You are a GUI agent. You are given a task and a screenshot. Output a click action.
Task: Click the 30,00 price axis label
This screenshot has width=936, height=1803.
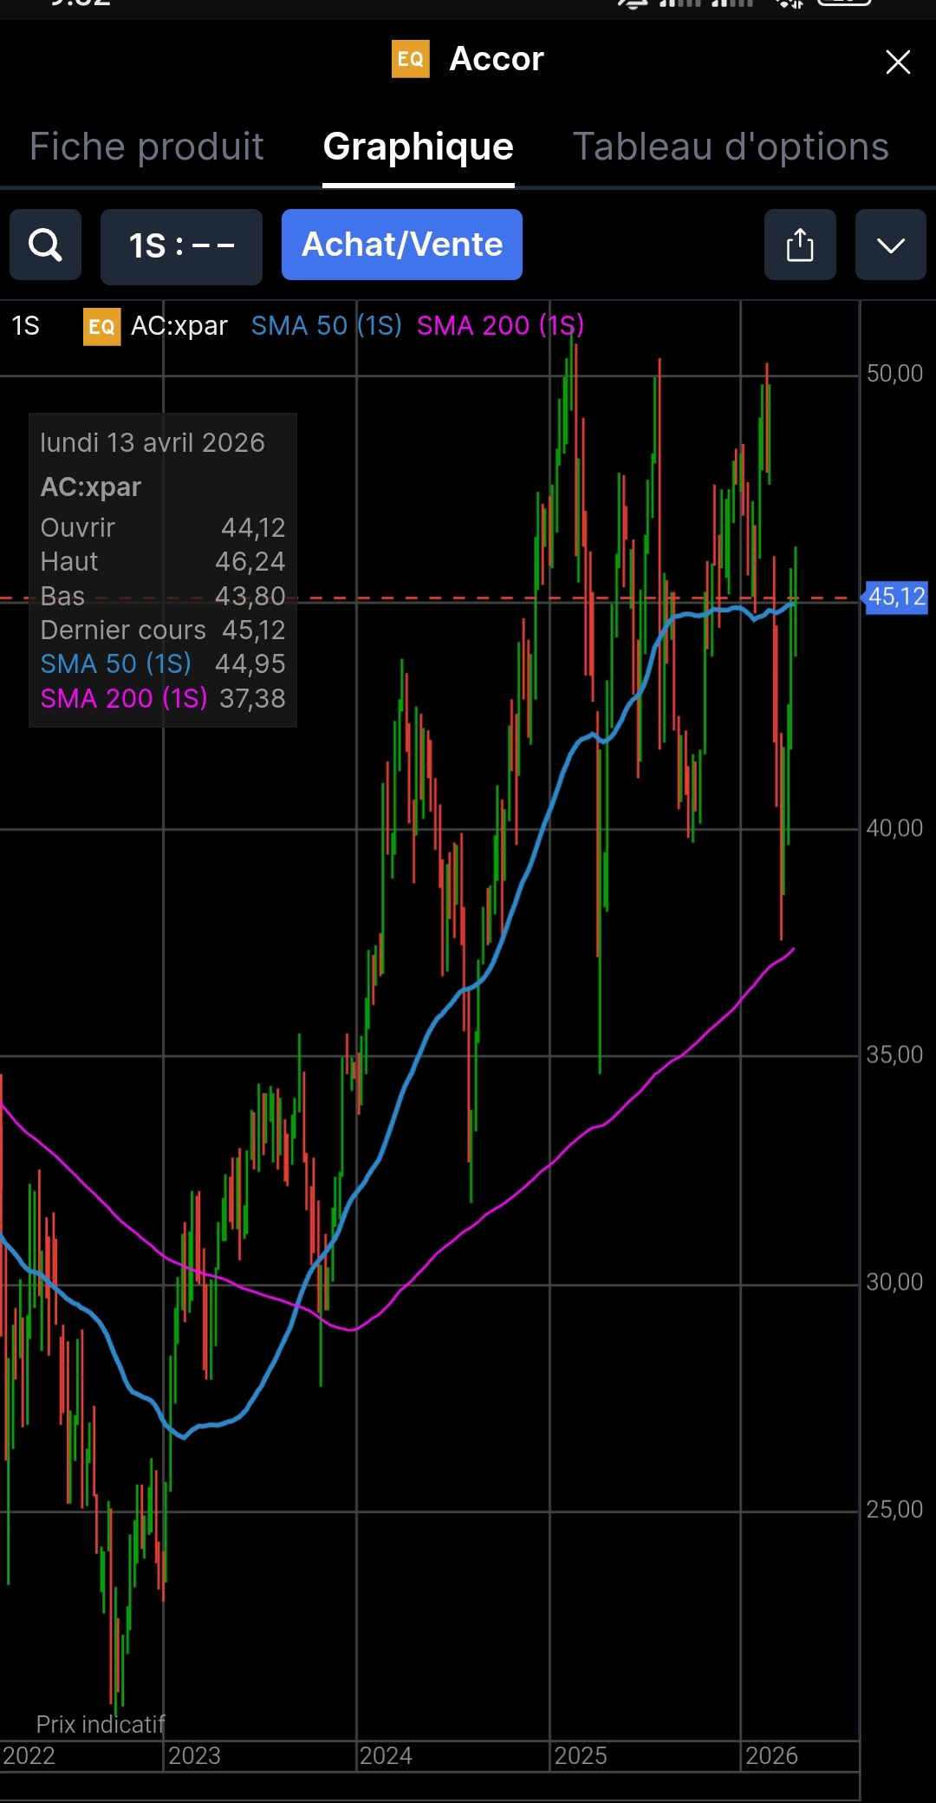pos(895,1282)
